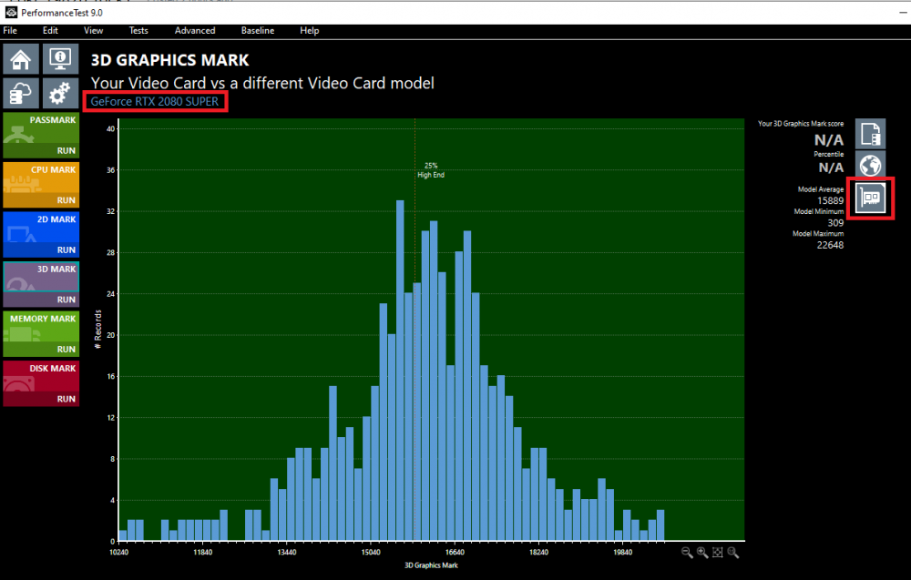Viewport: 911px width, 580px height.
Task: Run the CPU Mark test
Action: 67,200
